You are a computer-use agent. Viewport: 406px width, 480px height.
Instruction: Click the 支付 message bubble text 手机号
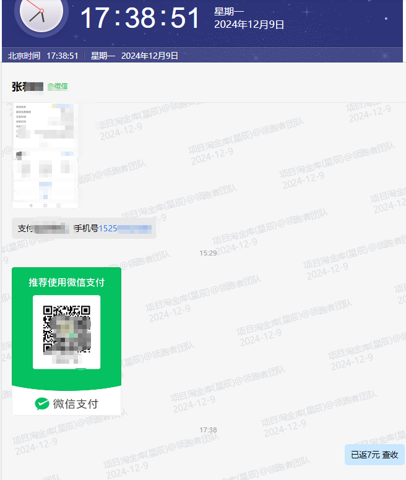pos(87,228)
